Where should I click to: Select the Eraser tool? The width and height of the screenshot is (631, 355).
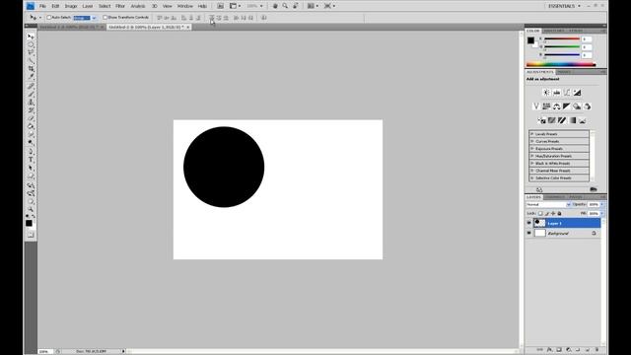coord(31,118)
